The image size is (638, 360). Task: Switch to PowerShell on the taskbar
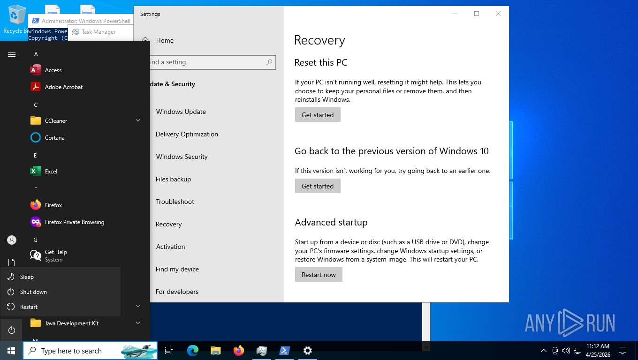285,351
